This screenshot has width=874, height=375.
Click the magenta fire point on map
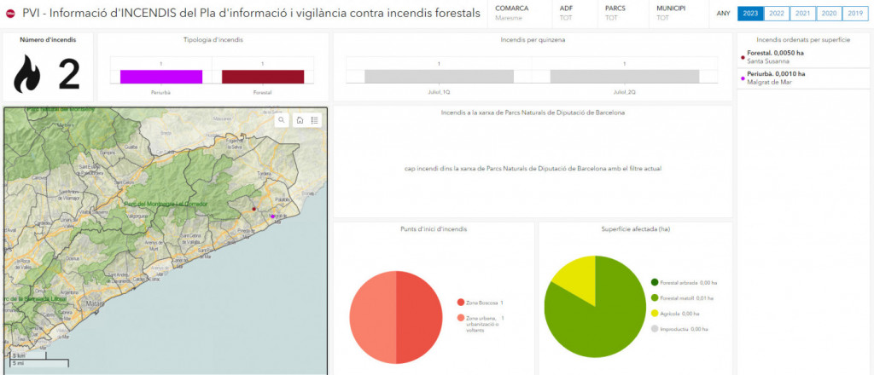pyautogui.click(x=272, y=216)
